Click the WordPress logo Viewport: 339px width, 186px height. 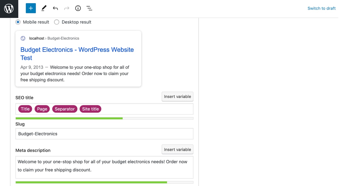9,8
